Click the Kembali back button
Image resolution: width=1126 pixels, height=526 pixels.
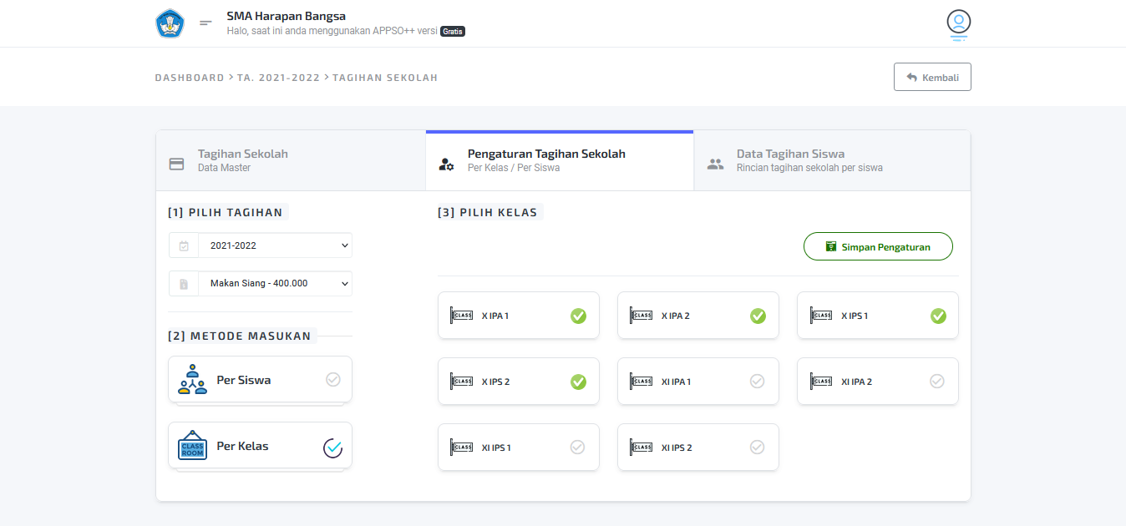tap(932, 77)
